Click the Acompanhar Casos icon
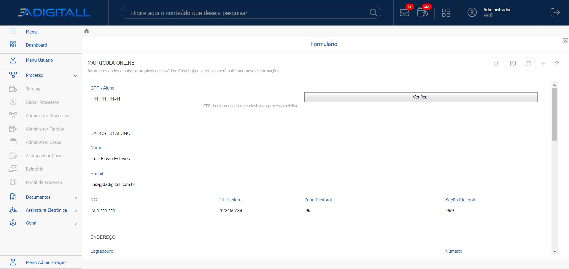Screen dimensions: 569x269 [x=13, y=155]
